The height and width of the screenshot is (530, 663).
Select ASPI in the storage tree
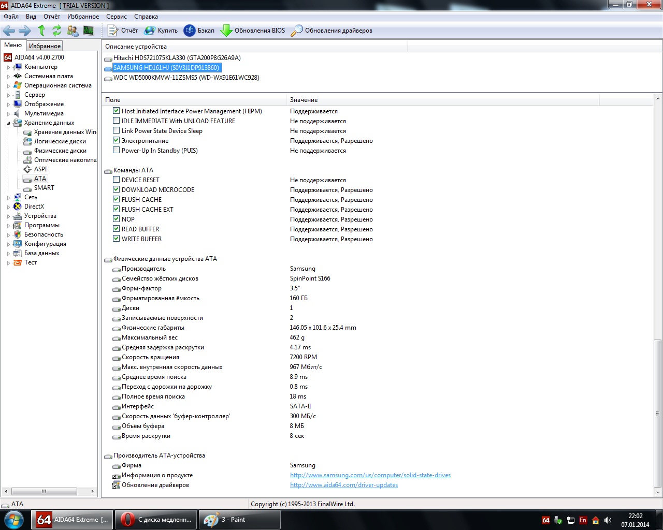40,169
